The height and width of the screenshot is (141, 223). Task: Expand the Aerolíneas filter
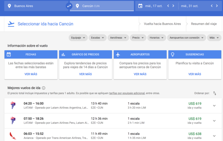click(118, 38)
